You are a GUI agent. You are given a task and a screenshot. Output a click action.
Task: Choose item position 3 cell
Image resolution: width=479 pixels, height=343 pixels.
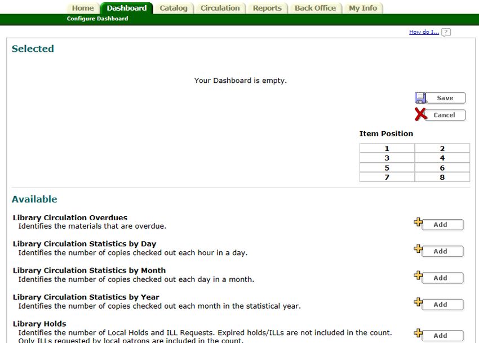pos(387,158)
